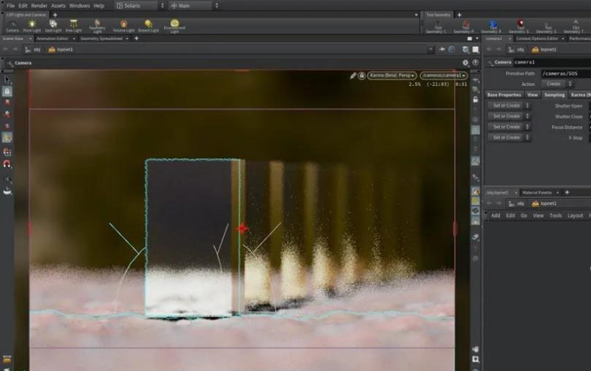The image size is (591, 371).
Task: Open the network editor Go menu
Action: [524, 216]
